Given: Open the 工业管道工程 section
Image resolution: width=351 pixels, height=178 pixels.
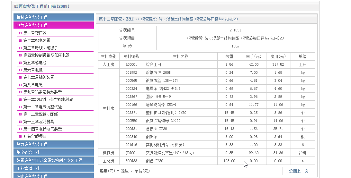Looking at the screenshot, I should click(53, 169).
